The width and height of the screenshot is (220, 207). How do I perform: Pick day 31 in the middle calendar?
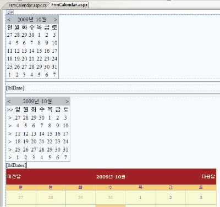pos(65,149)
